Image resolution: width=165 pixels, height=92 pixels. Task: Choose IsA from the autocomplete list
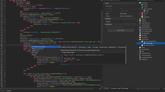coord(45,55)
